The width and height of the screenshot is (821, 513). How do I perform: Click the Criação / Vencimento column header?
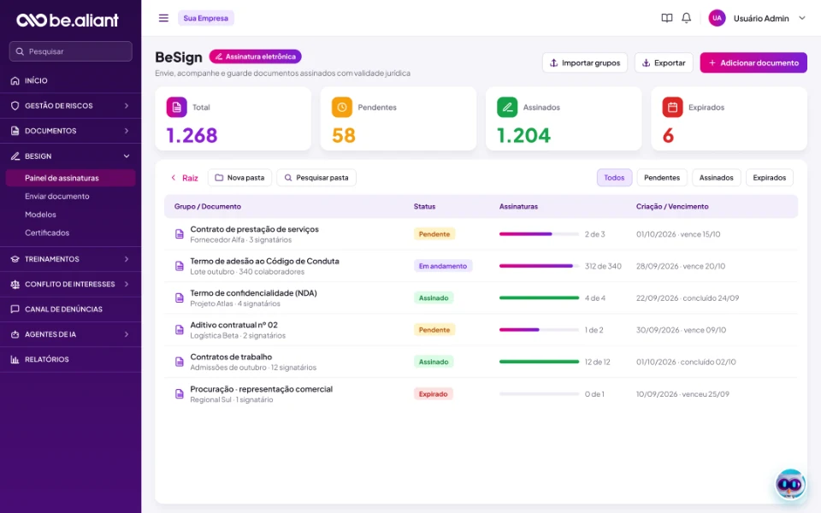click(x=672, y=206)
